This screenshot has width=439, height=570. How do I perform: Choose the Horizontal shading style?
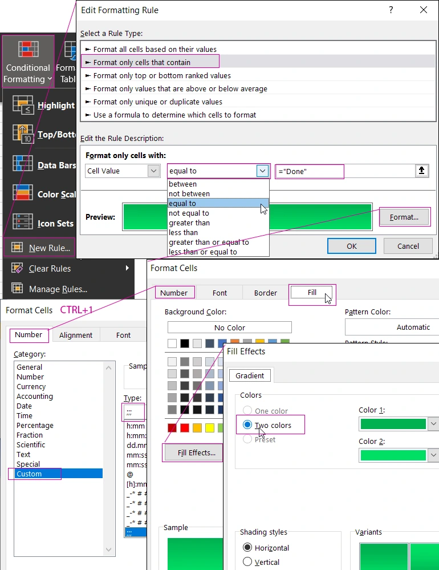[x=247, y=548]
